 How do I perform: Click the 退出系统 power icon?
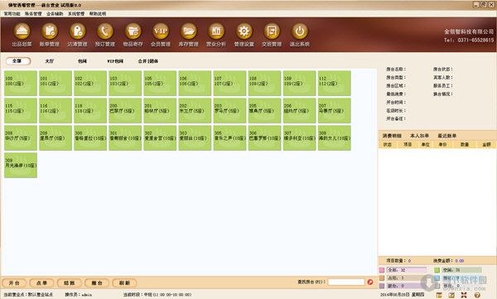click(x=300, y=31)
